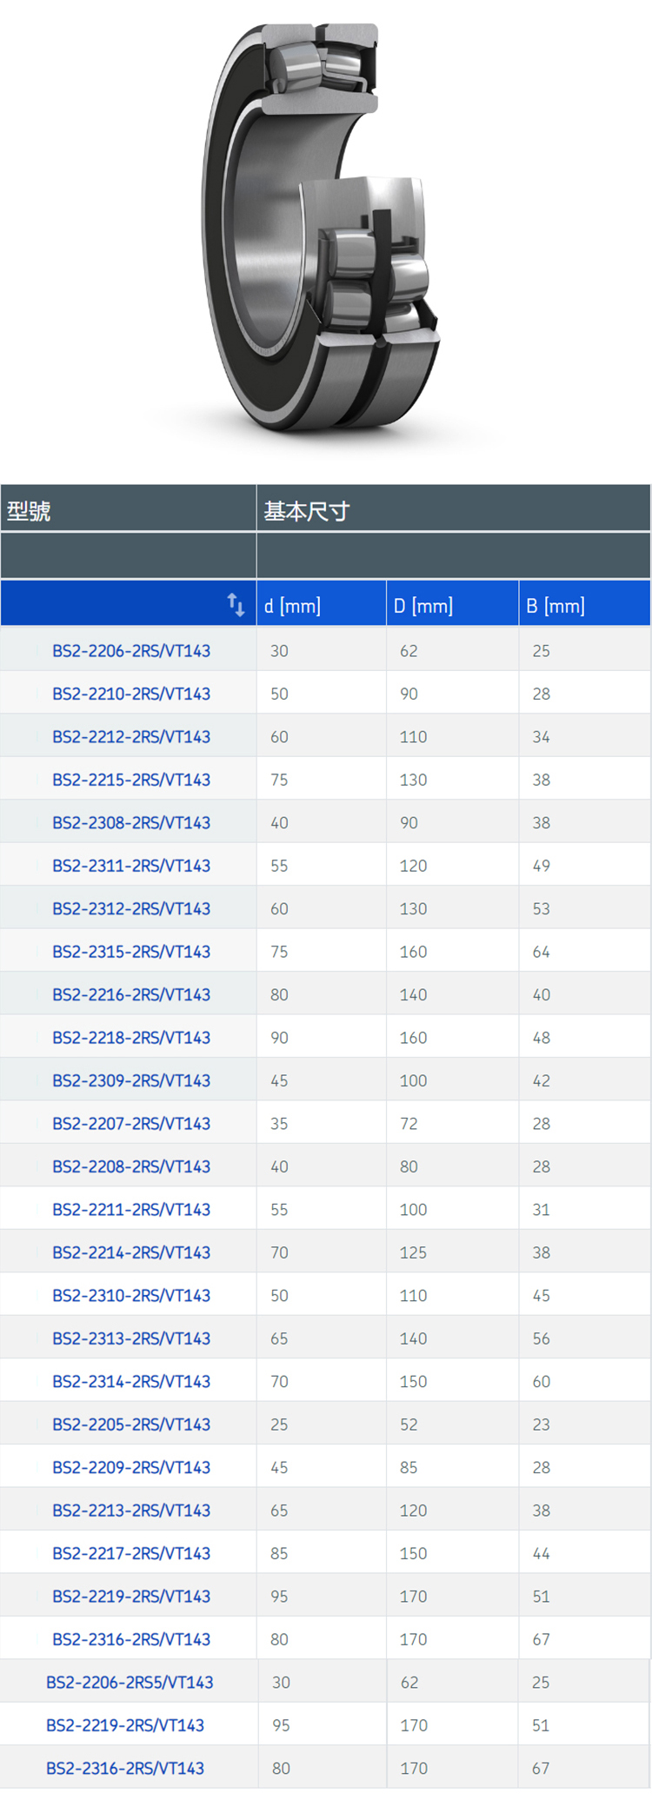Open the BS2-2311-2RS/VT143 link
Image resolution: width=652 pixels, height=1800 pixels.
[x=131, y=866]
